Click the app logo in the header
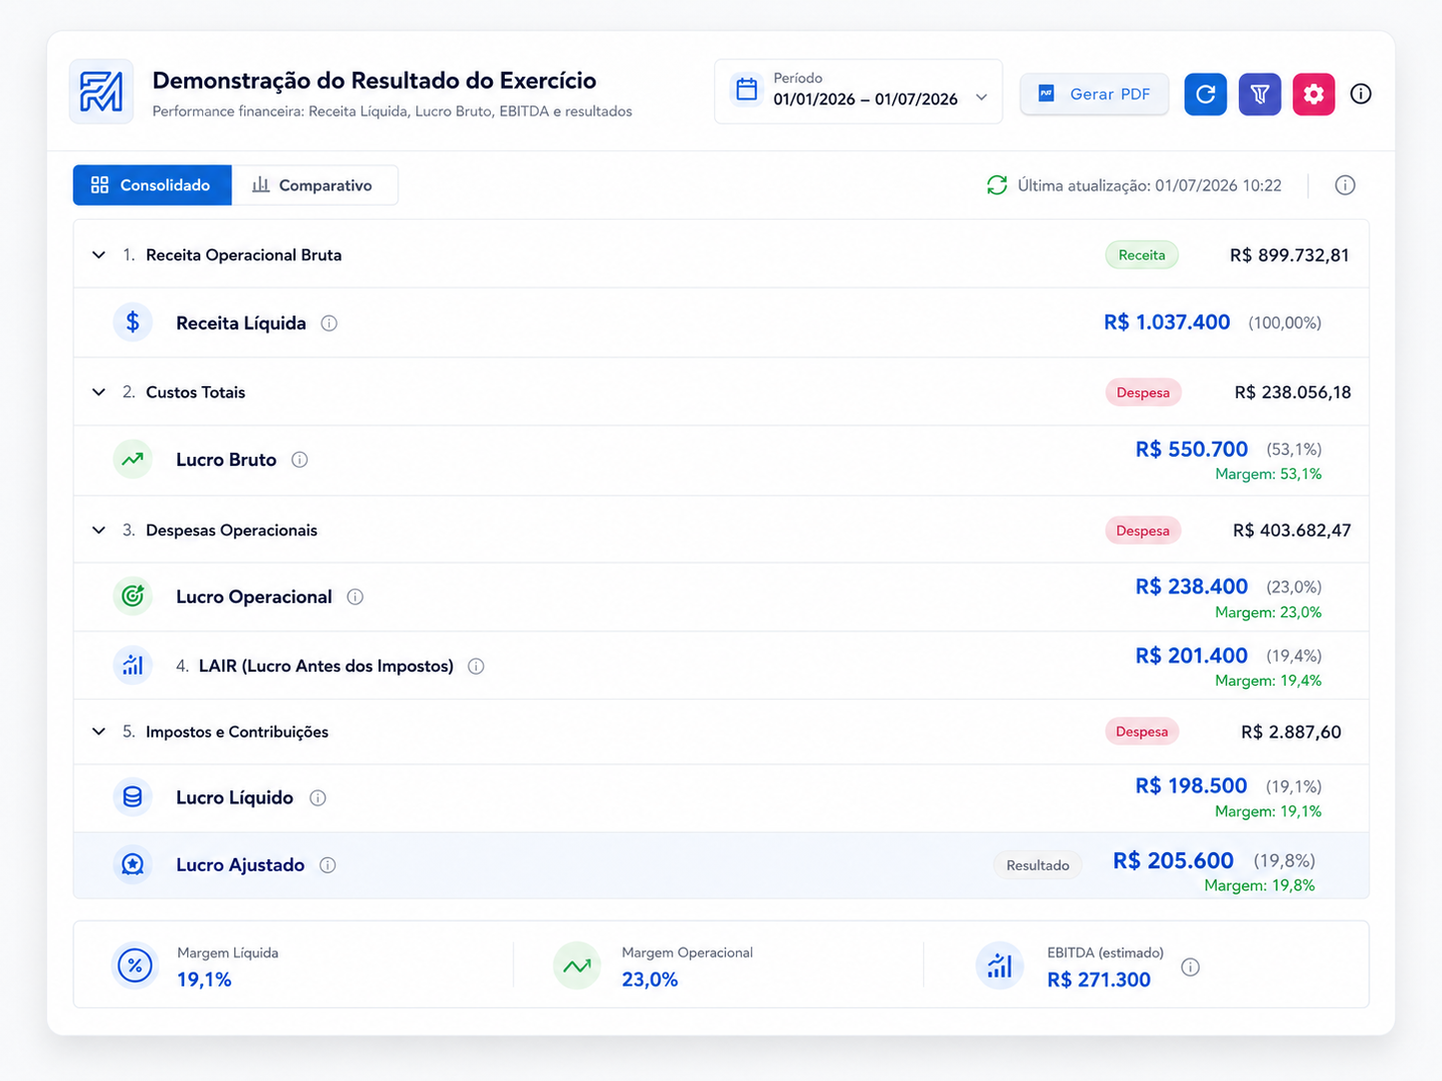The width and height of the screenshot is (1442, 1081). pyautogui.click(x=102, y=92)
